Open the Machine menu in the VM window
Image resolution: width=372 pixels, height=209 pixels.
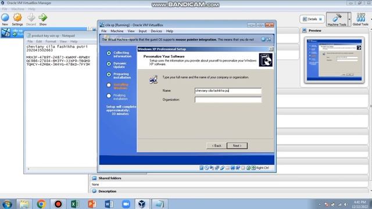(x=117, y=31)
